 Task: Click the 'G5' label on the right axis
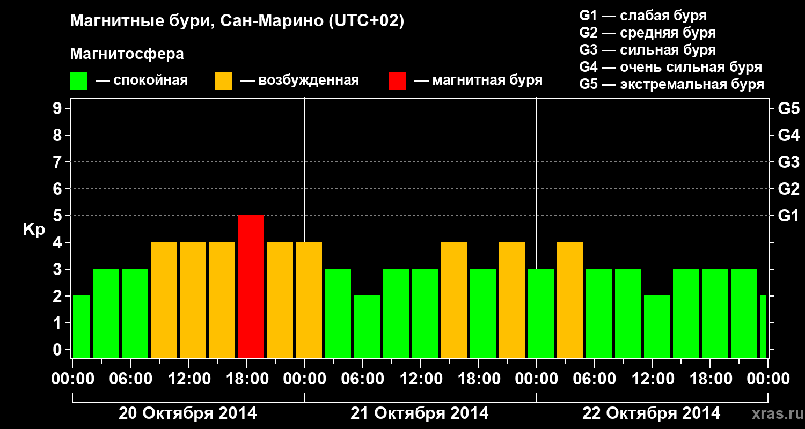tap(788, 109)
